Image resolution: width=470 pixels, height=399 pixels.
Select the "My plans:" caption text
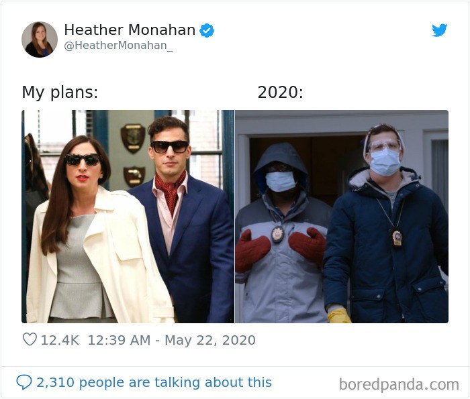coord(60,93)
